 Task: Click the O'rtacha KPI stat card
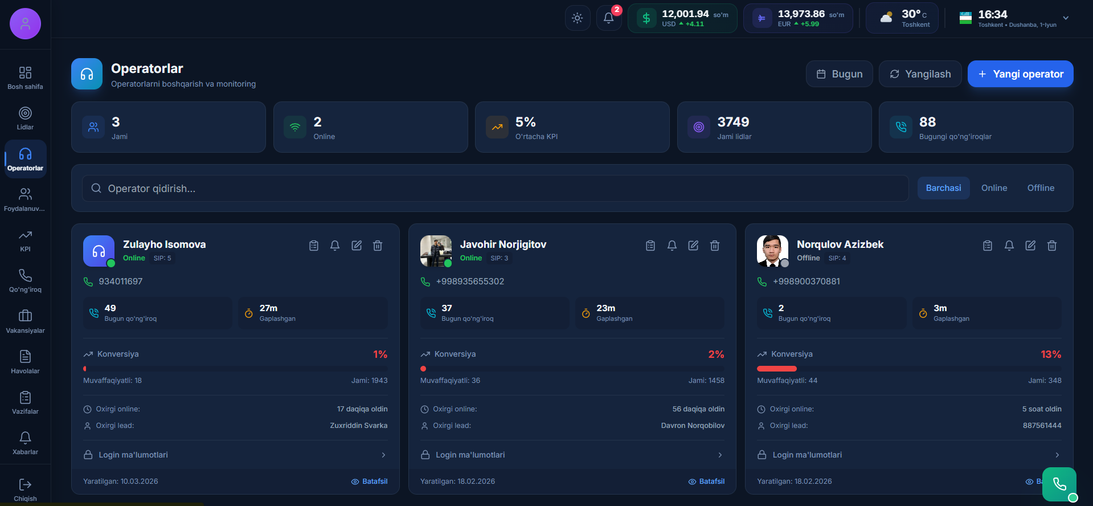(x=572, y=127)
